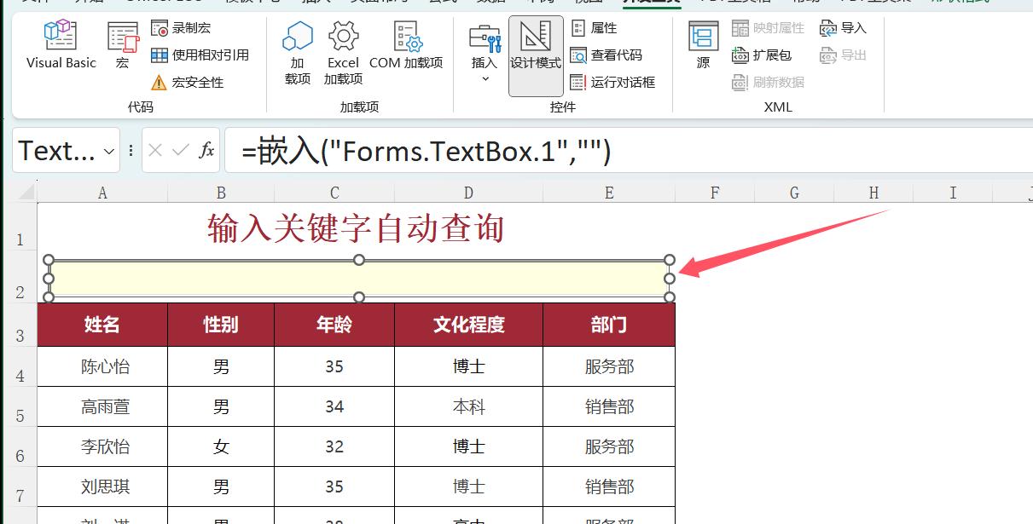Open Excel Add-ins manager
This screenshot has width=1033, height=524.
[343, 54]
